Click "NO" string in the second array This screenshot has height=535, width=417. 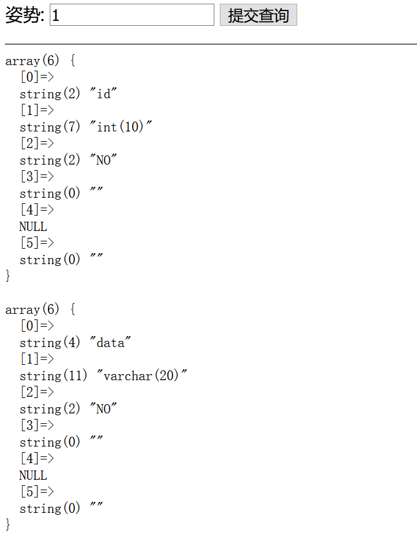click(103, 408)
